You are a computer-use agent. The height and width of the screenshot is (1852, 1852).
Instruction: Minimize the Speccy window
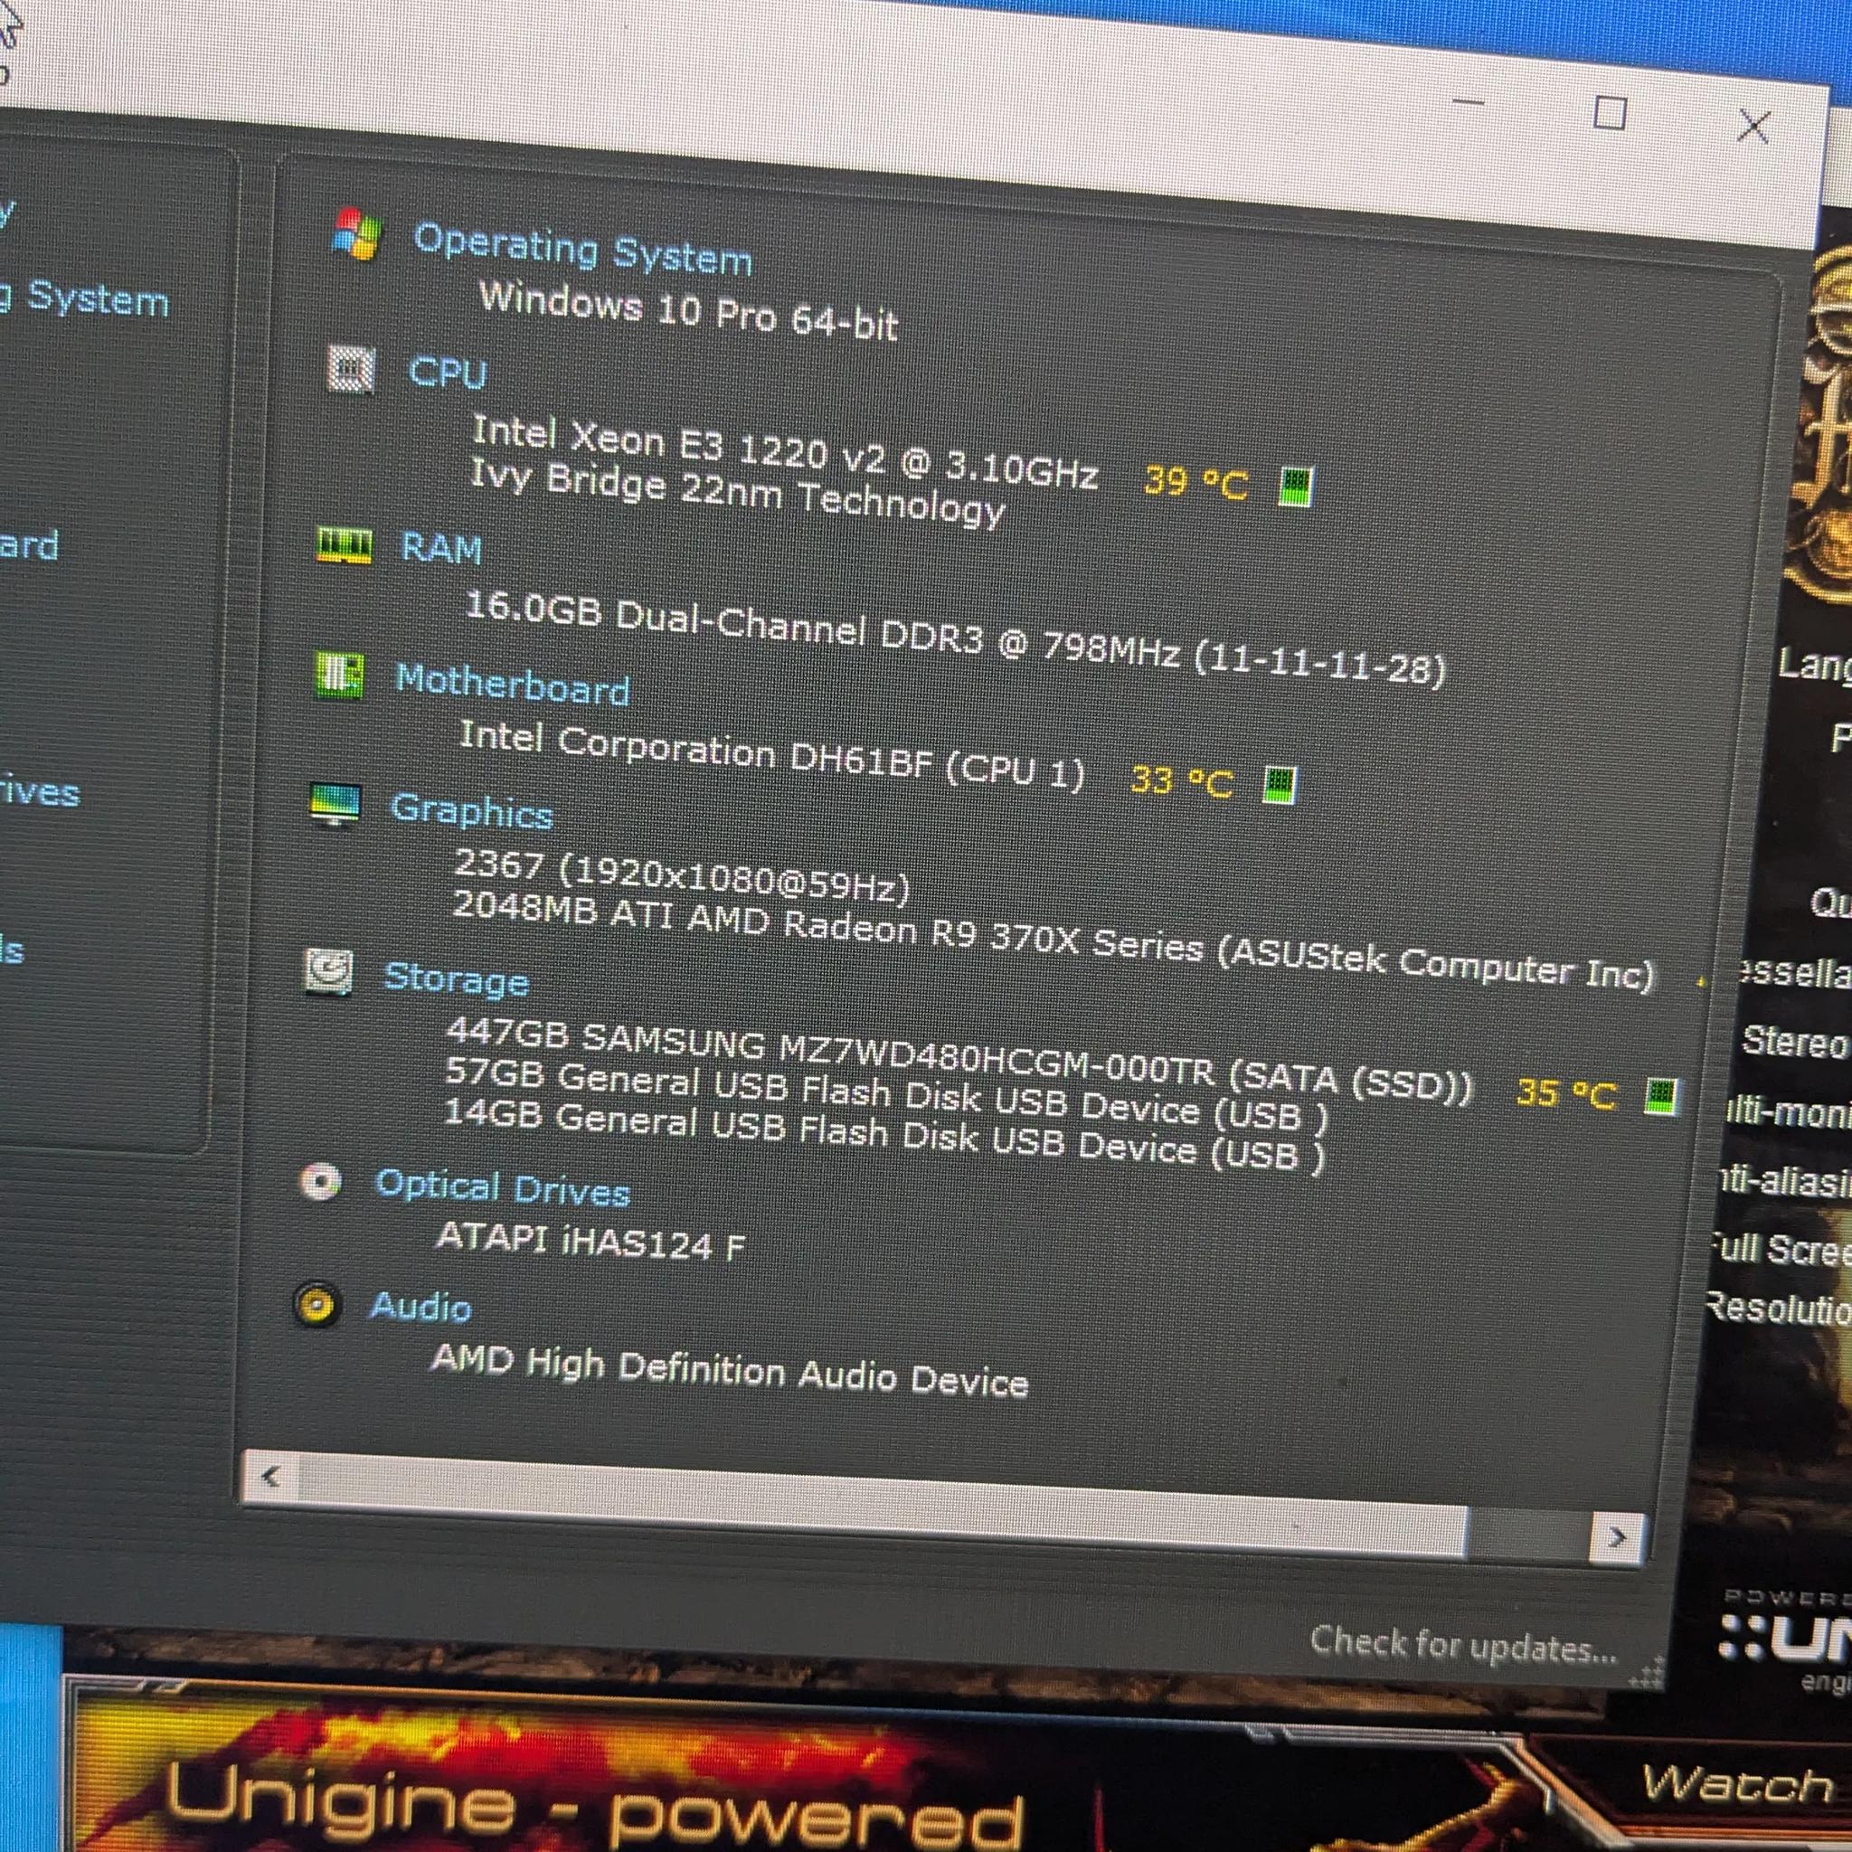pos(1468,100)
